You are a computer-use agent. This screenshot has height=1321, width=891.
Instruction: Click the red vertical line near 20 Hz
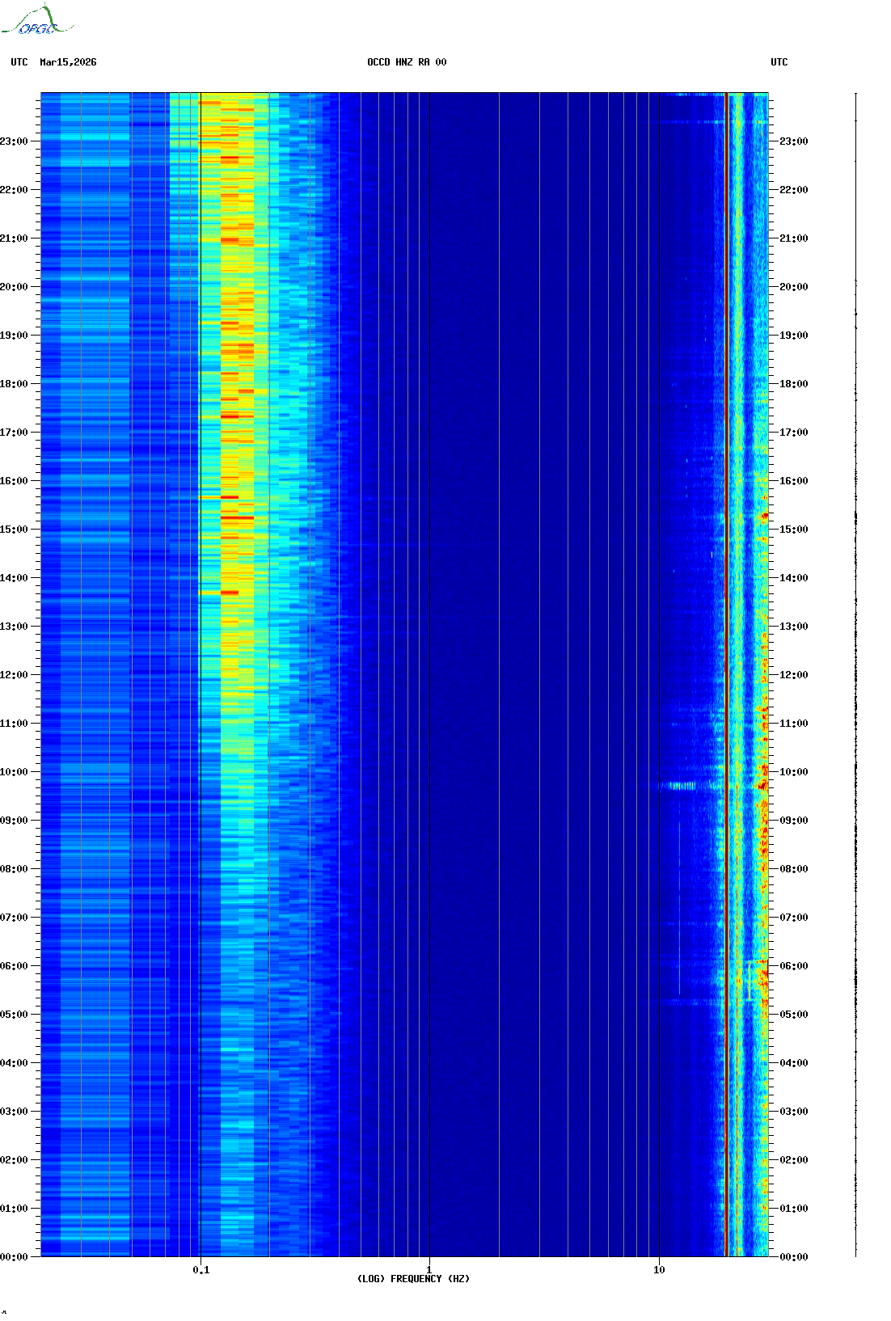click(727, 647)
